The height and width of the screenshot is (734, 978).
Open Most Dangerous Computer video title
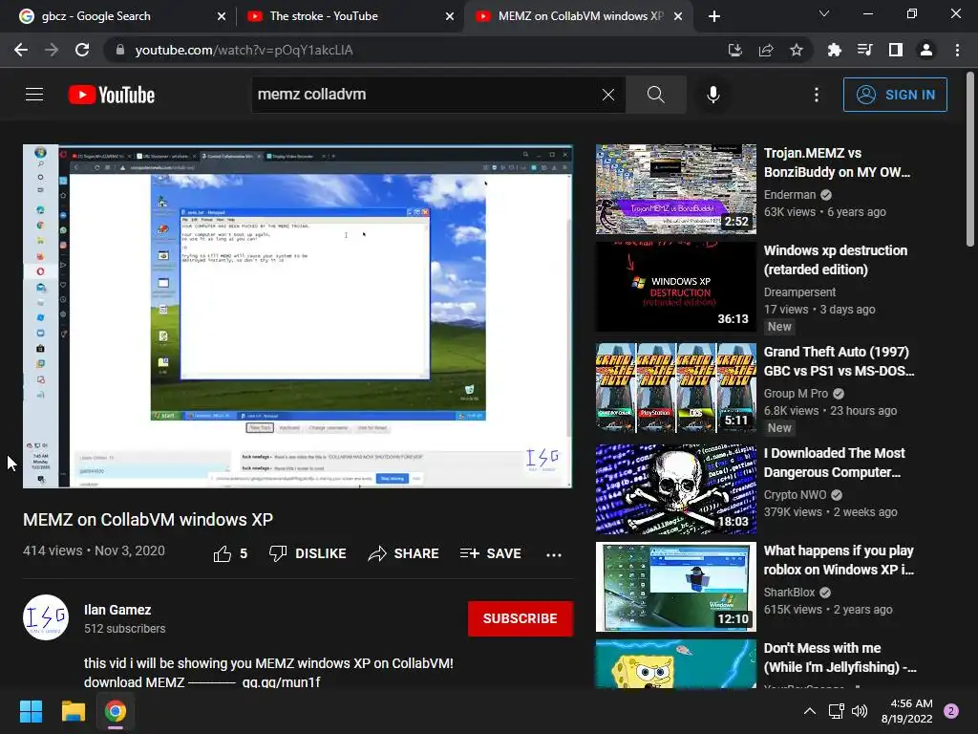(x=835, y=463)
